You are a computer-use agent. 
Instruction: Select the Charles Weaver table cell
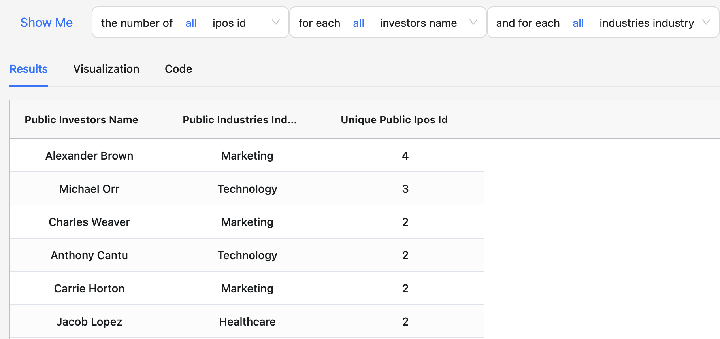pos(89,222)
